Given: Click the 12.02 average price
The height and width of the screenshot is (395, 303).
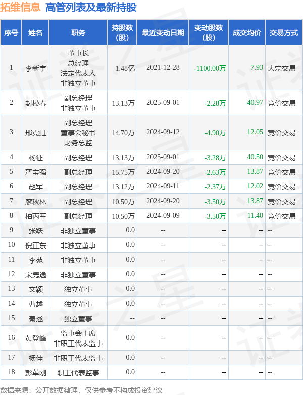Looking at the screenshot, I should coord(255,186).
